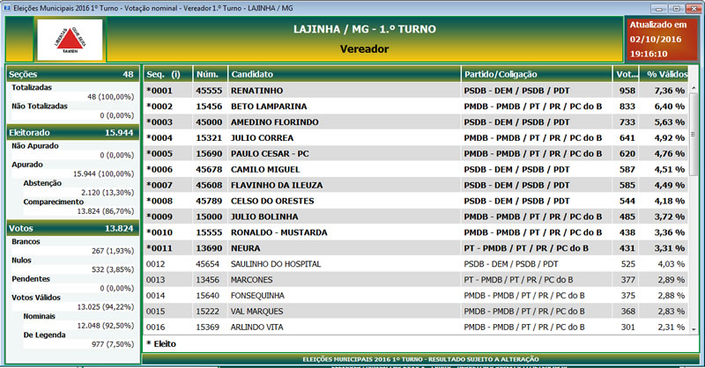
Task: Minimize the election results window
Action: pyautogui.click(x=659, y=9)
